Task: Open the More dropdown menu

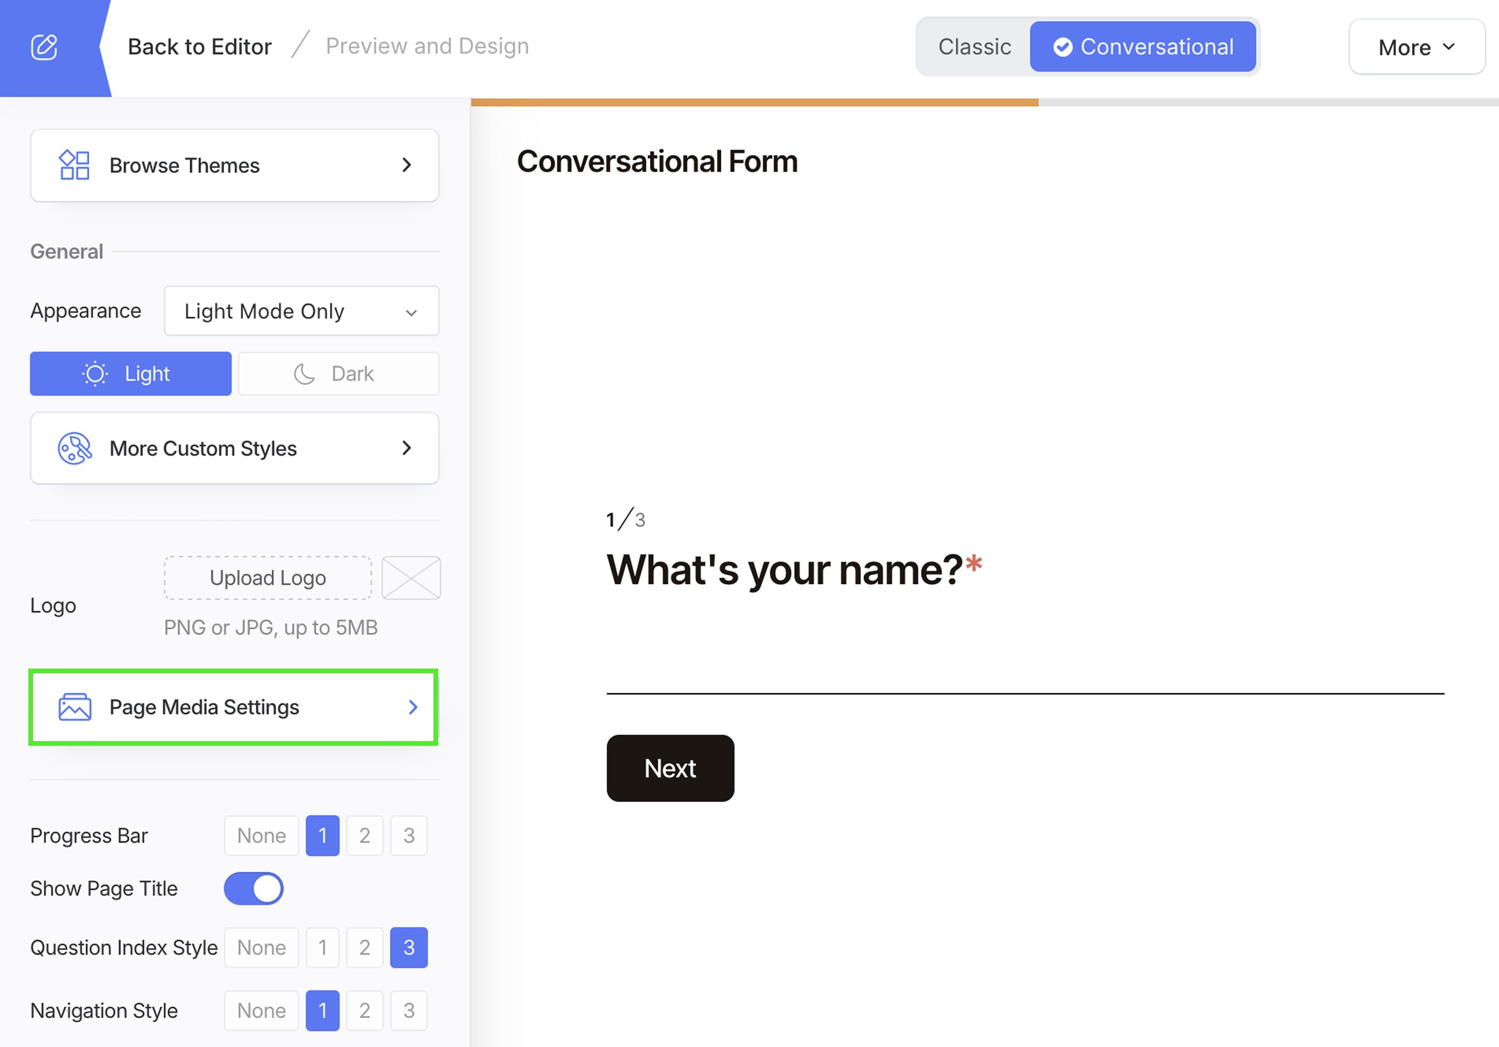Action: pyautogui.click(x=1417, y=47)
